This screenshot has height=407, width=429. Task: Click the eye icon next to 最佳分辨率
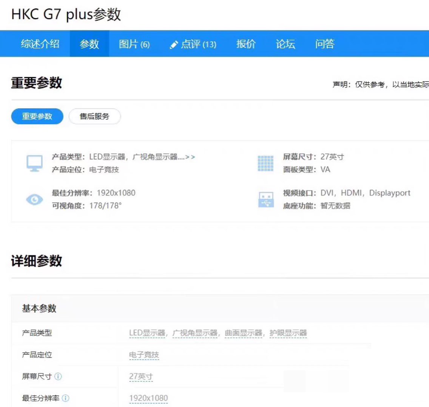pyautogui.click(x=34, y=199)
